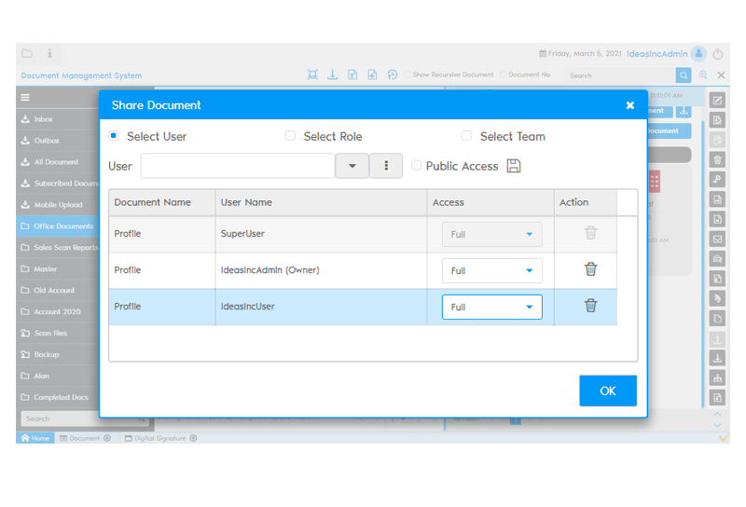
Task: Open the User dropdown arrow
Action: coord(352,166)
